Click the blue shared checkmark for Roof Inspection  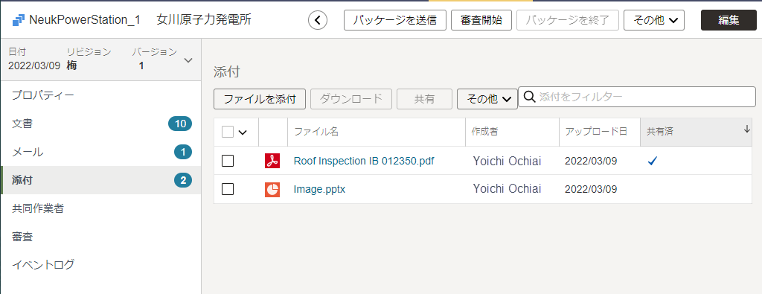pos(652,161)
